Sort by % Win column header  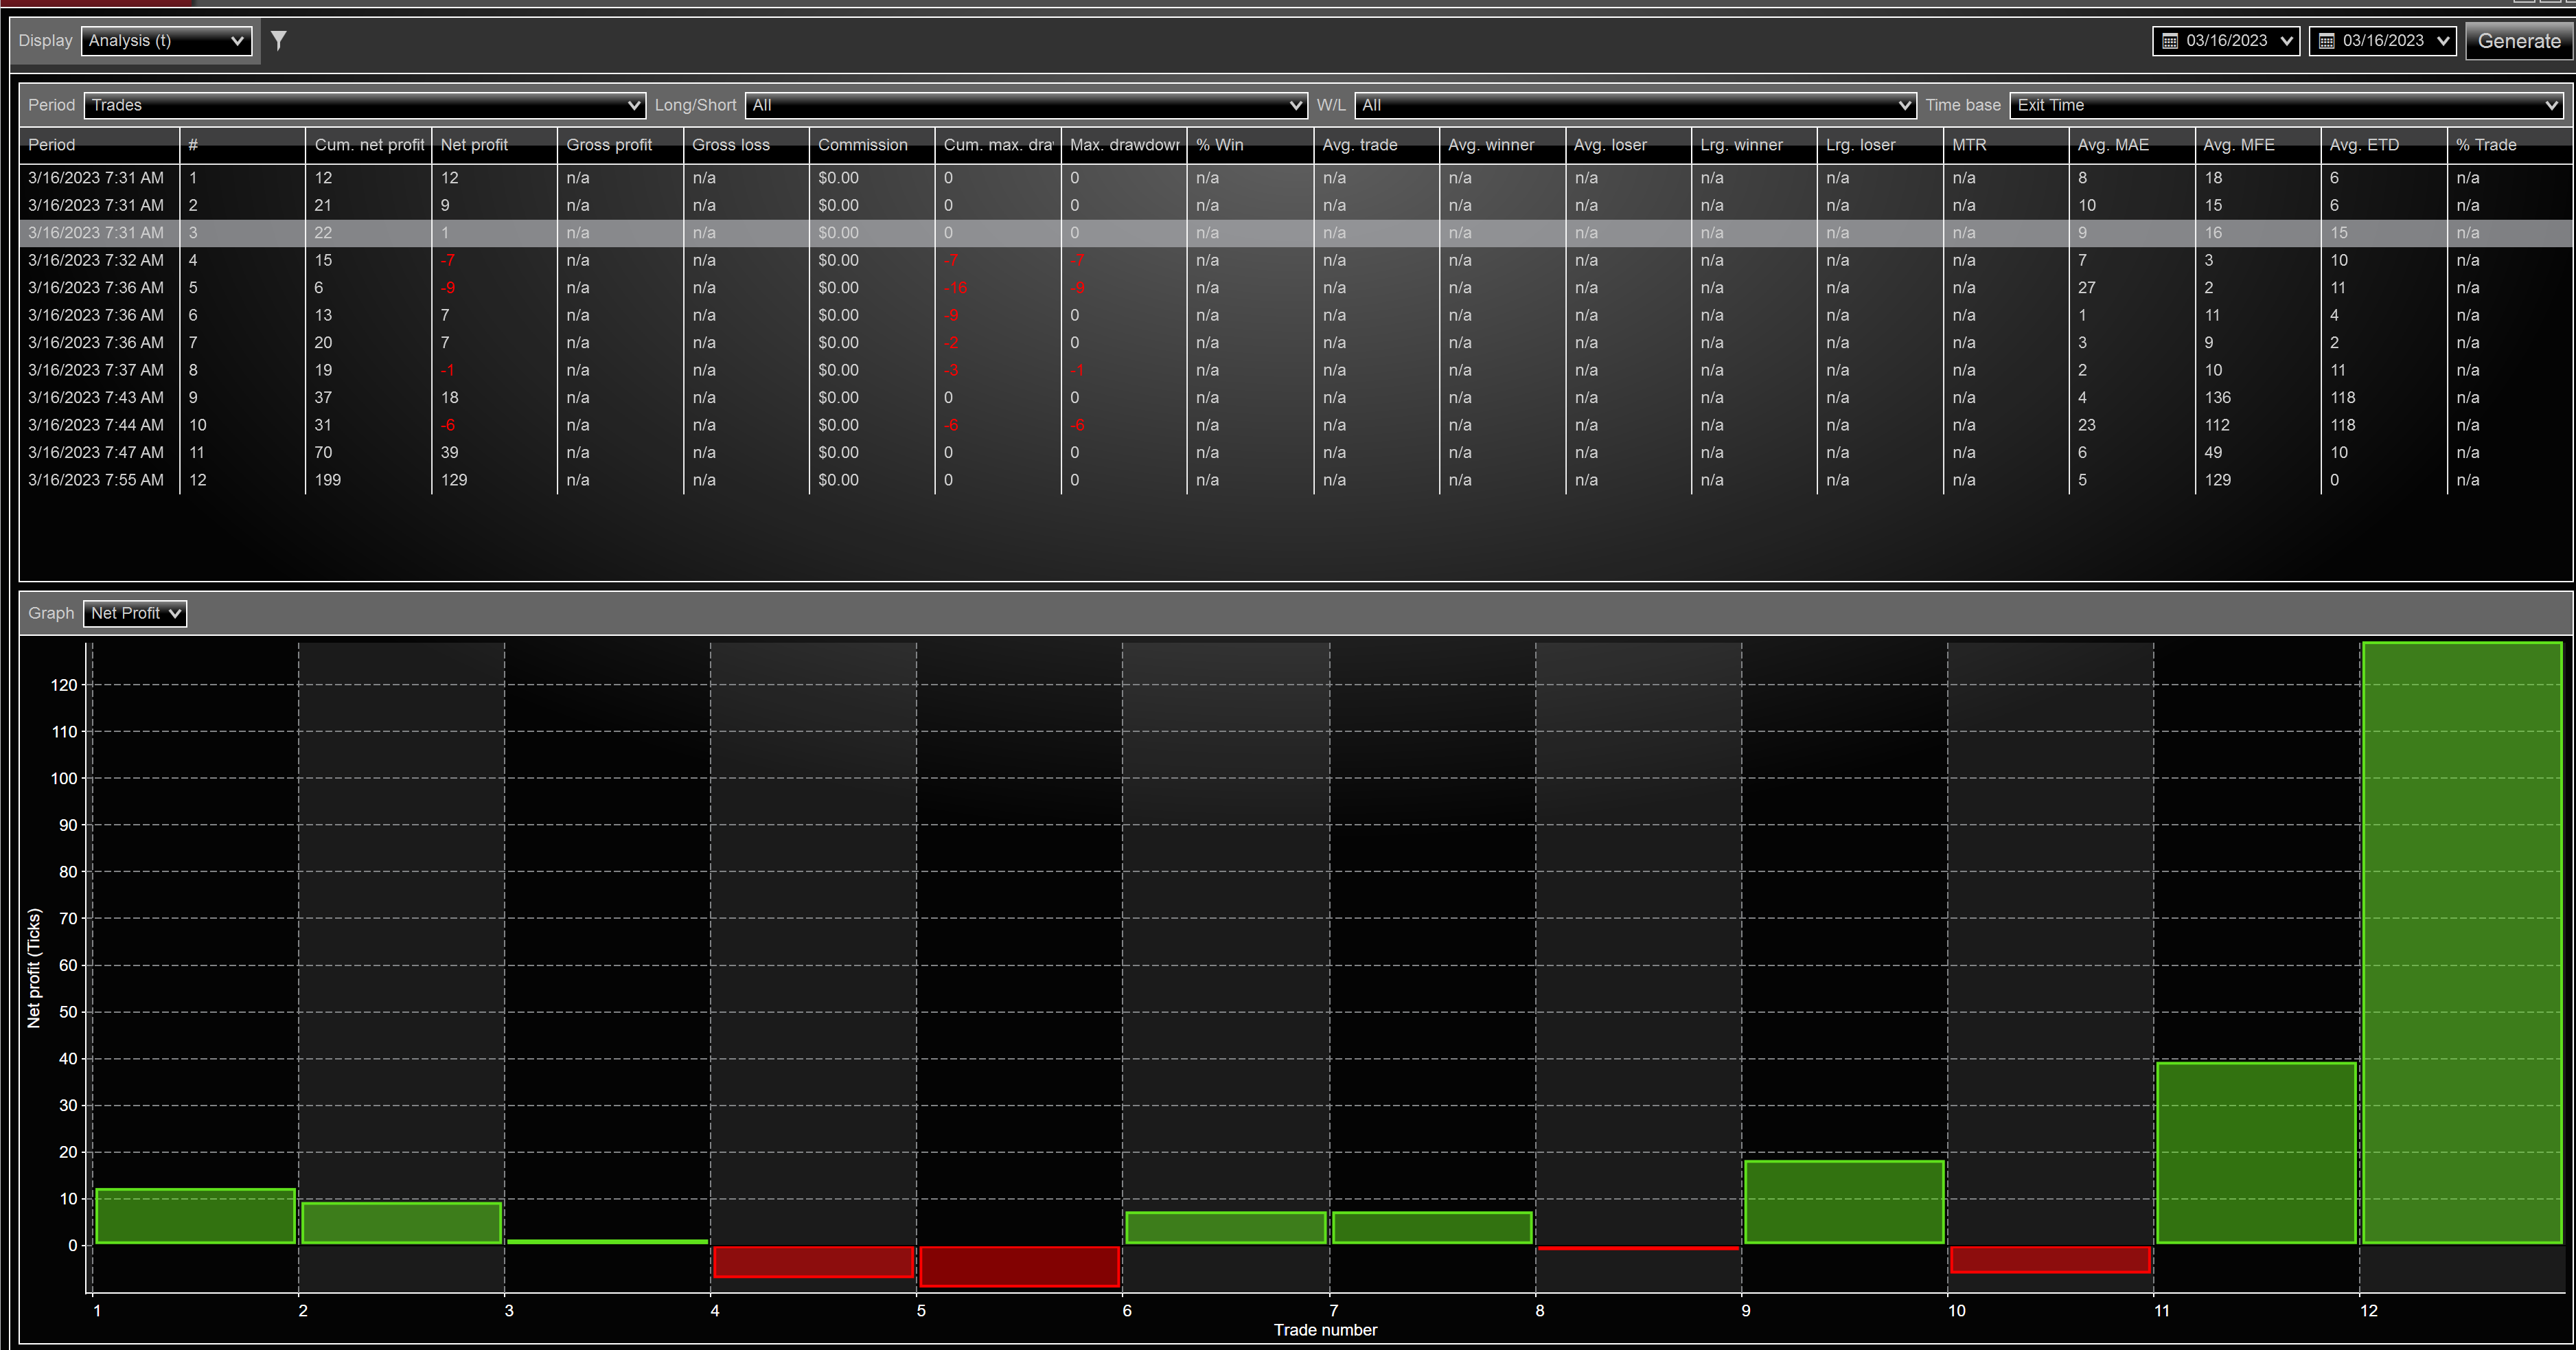point(1250,145)
